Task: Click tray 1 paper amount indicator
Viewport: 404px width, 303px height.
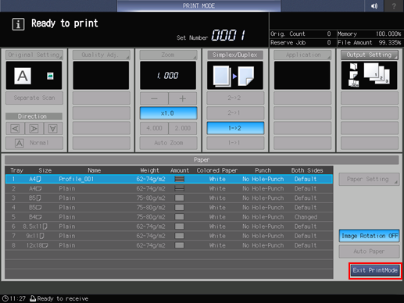Action: pyautogui.click(x=180, y=179)
